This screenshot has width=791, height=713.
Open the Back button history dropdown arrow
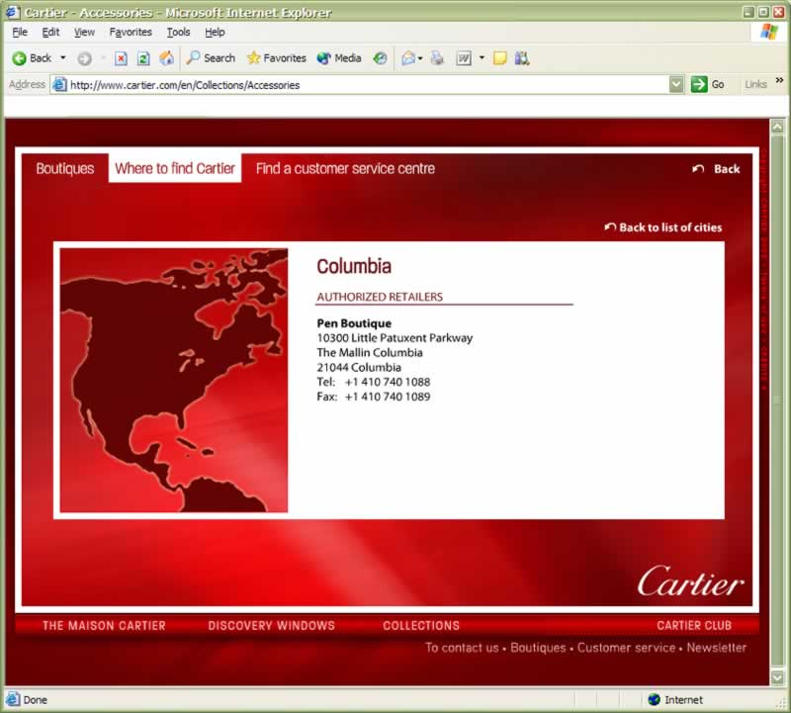(x=63, y=58)
